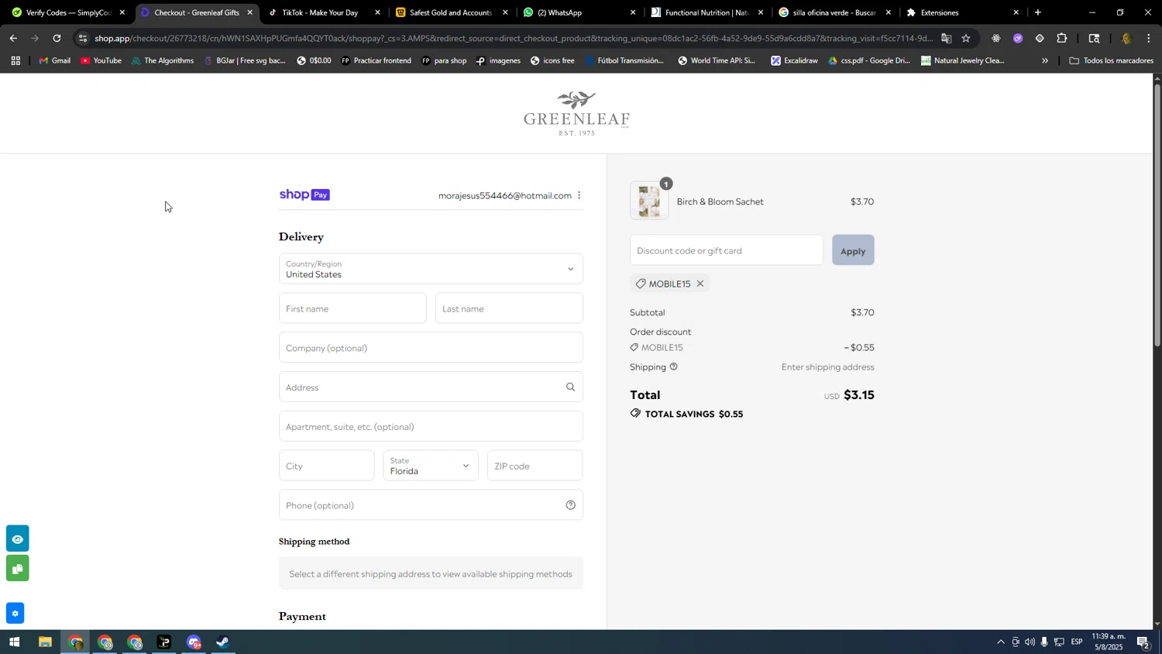The height and width of the screenshot is (654, 1162).
Task: Switch to the TikTok Make Your Day tab
Action: point(319,12)
